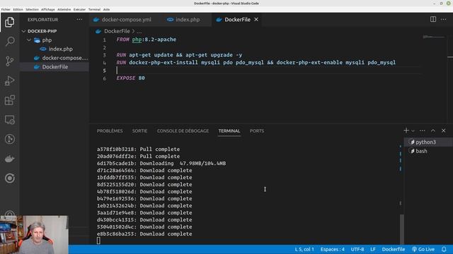Open the circular target activity icon

coord(9,179)
